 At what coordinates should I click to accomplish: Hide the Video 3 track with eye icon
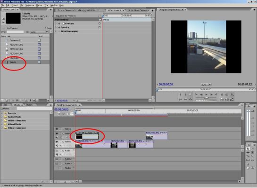[57, 129]
